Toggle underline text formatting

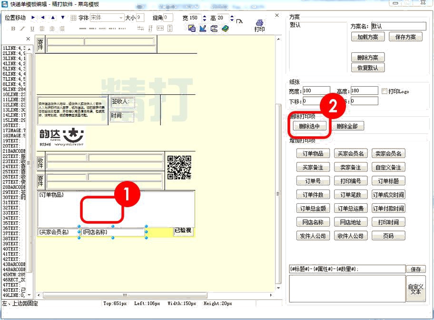click(x=32, y=29)
